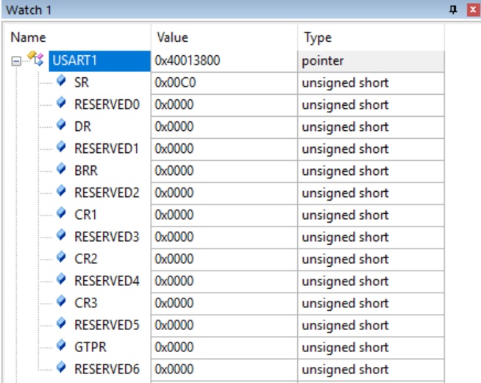Click the RESERVED4 member diamond icon
Image resolution: width=481 pixels, height=383 pixels.
(x=61, y=279)
